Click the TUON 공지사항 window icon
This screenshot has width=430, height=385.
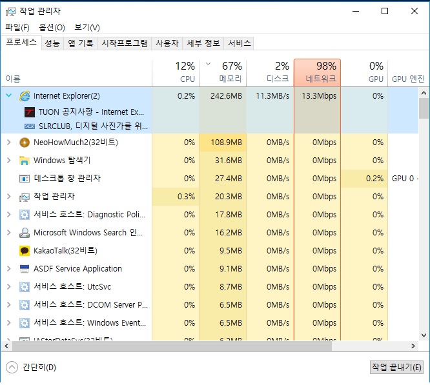[30, 112]
